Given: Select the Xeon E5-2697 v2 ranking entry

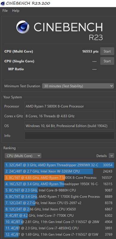Looking at the screenshot, I should pyautogui.click(x=59, y=203).
